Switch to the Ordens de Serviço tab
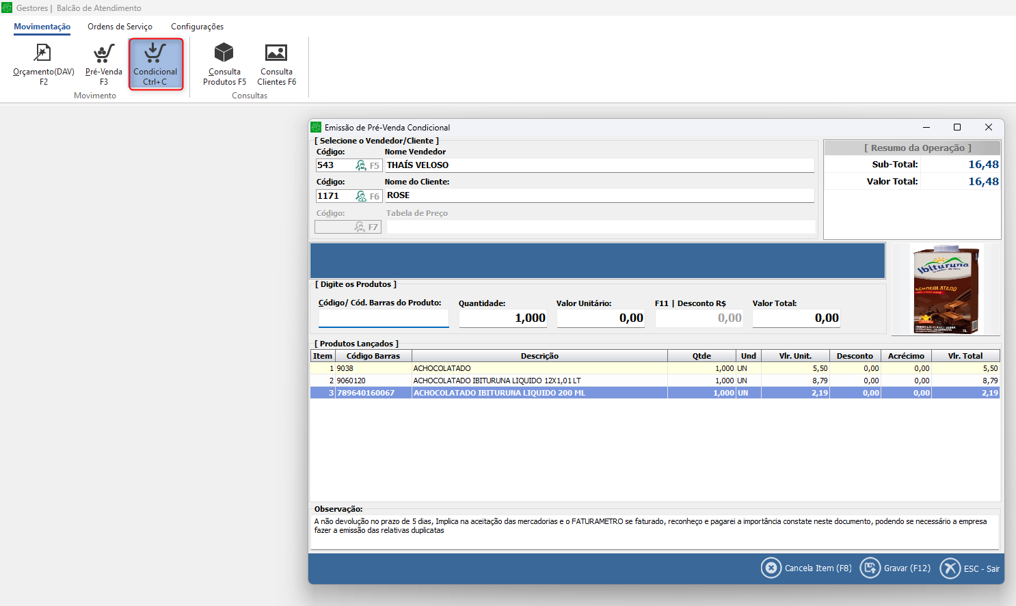This screenshot has height=606, width=1016. click(120, 27)
